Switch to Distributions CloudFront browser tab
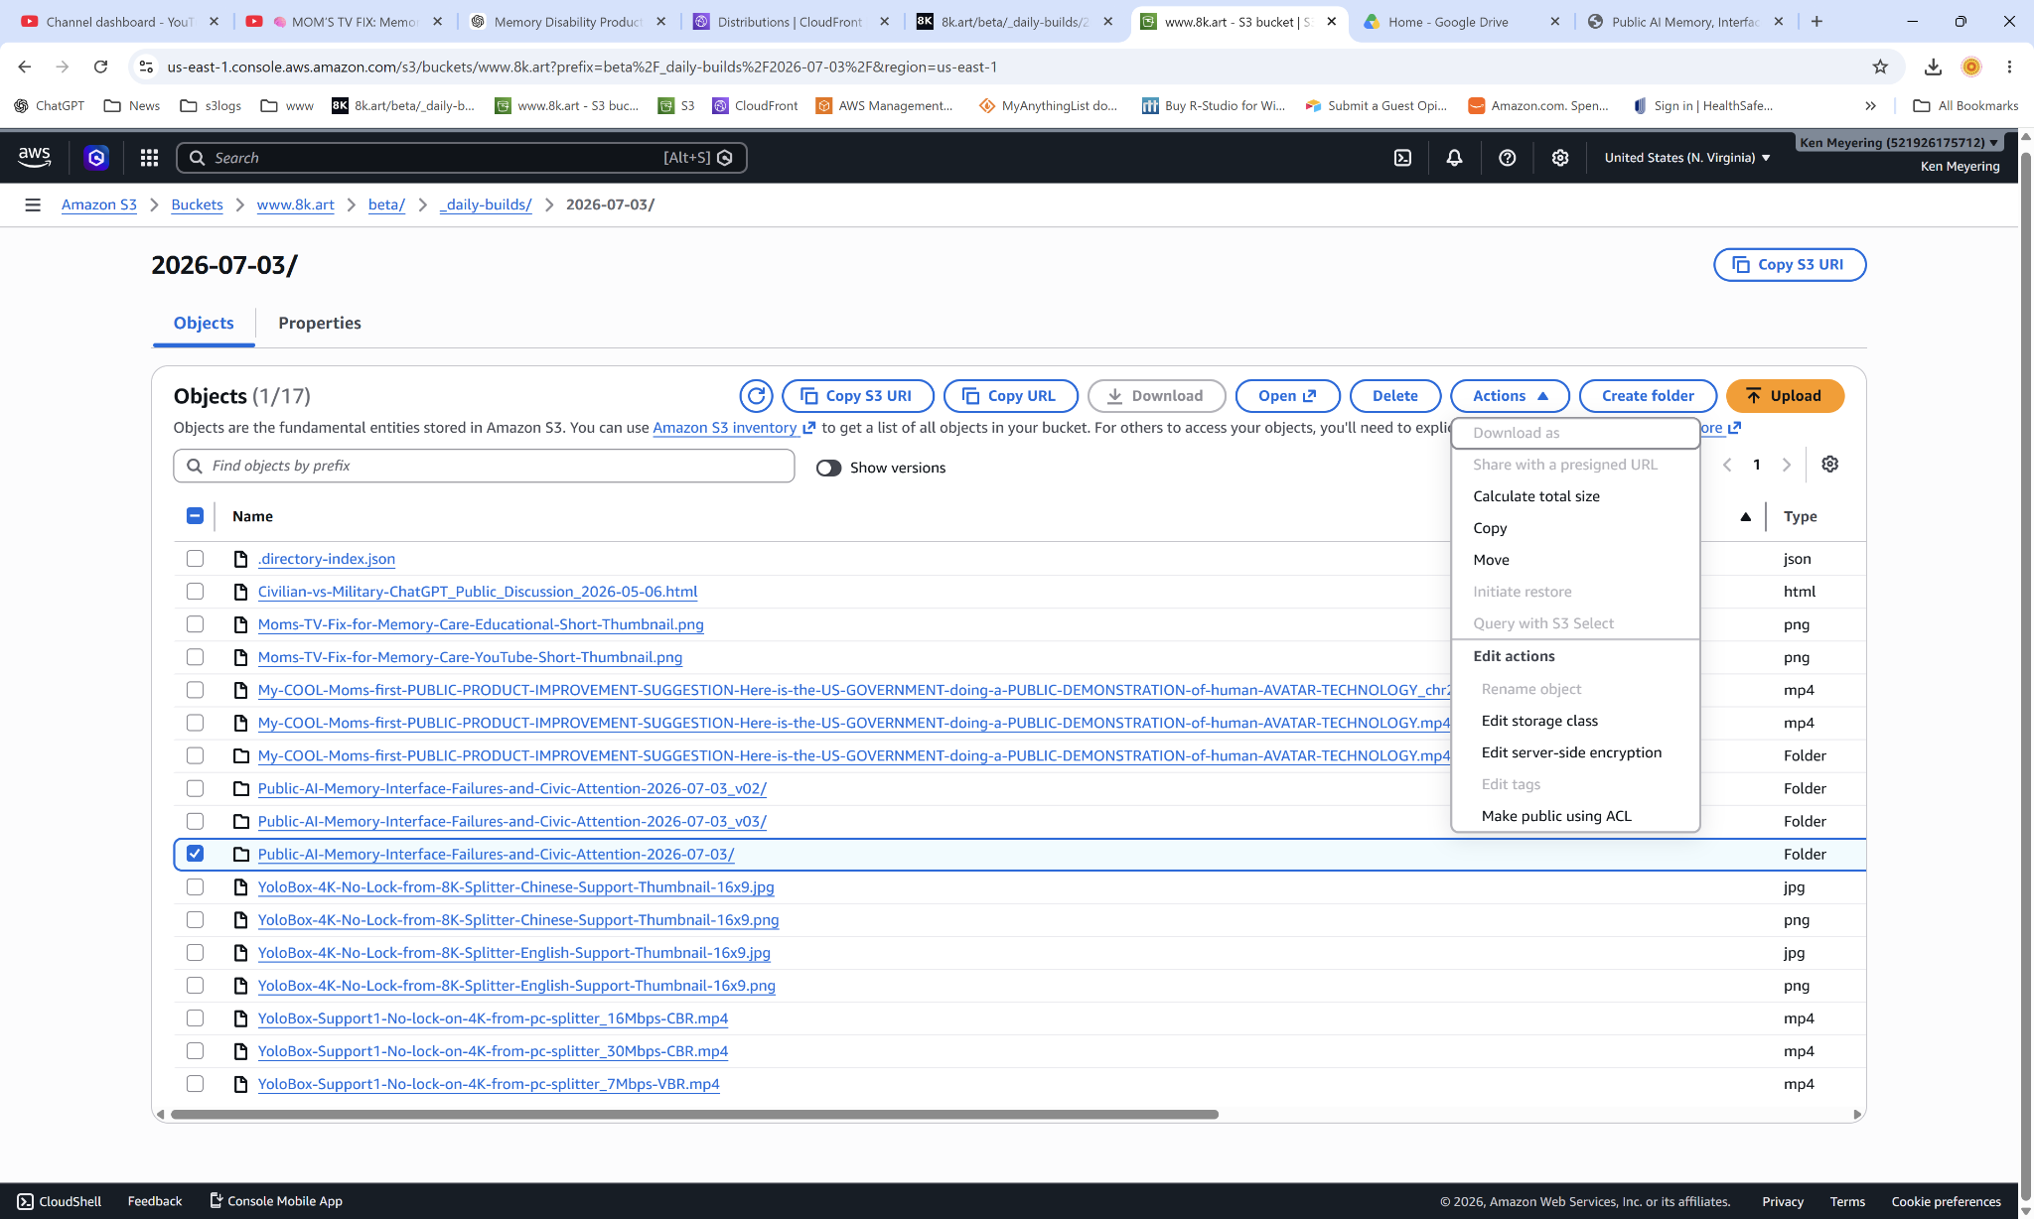2034x1219 pixels. pos(791,21)
